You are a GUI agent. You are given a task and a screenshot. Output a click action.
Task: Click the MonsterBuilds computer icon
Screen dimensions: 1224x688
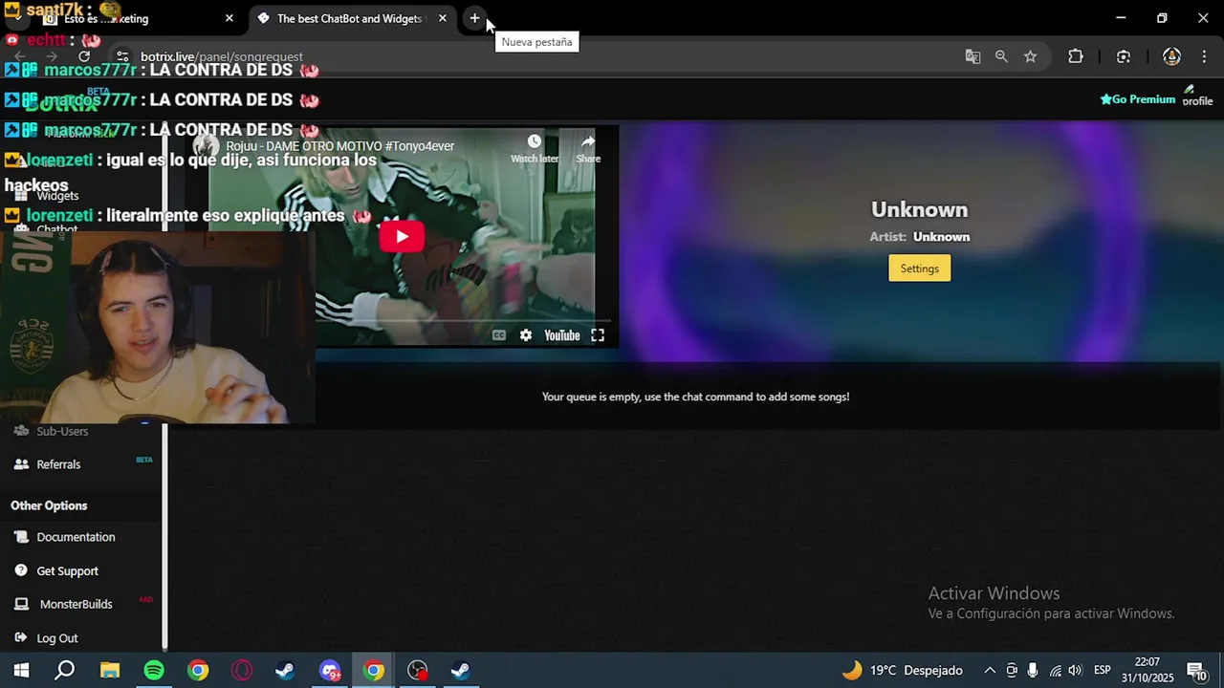pyautogui.click(x=21, y=604)
